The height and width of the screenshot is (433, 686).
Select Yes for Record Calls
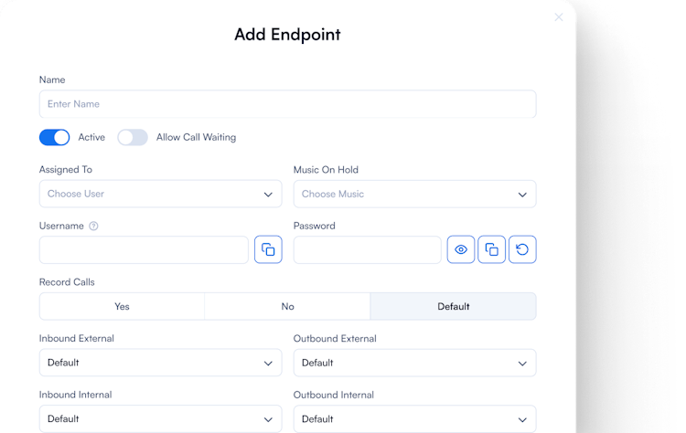[x=122, y=306]
